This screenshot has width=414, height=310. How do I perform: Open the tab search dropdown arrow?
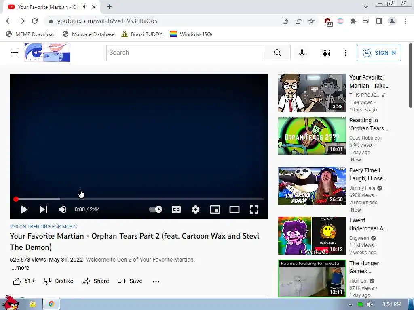[365, 7]
